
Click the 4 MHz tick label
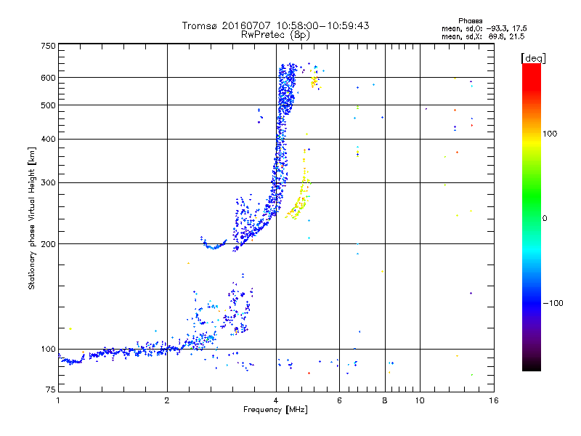[276, 400]
